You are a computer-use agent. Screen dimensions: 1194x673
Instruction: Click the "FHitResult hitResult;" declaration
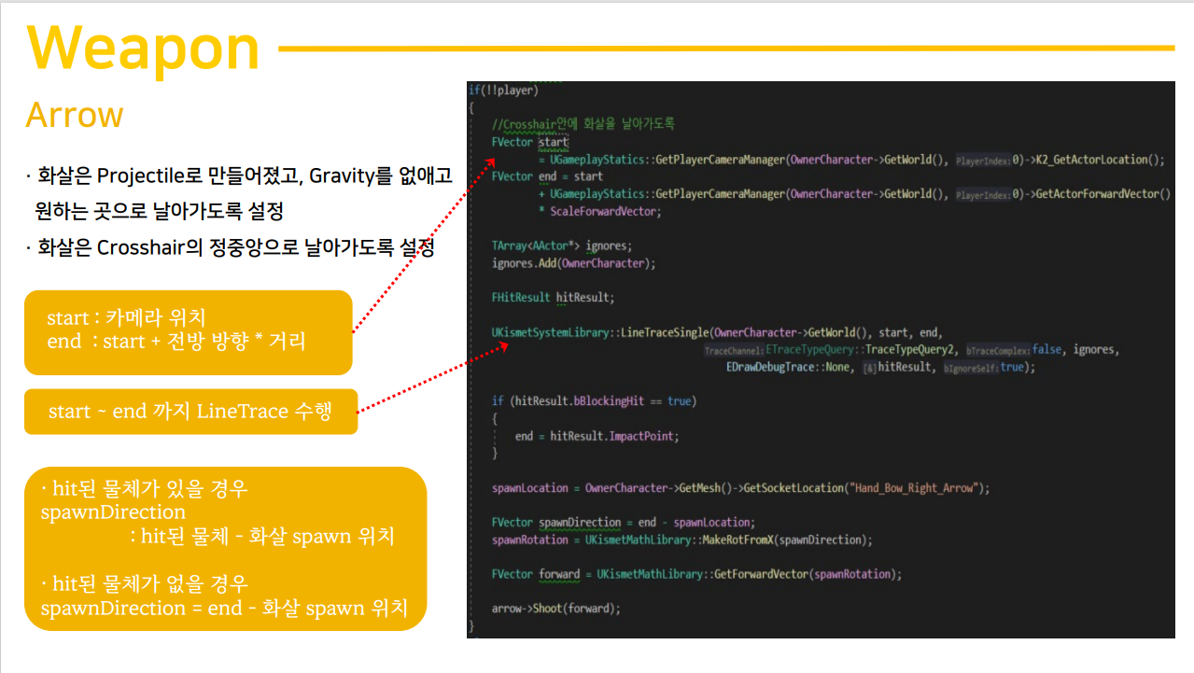pos(554,298)
